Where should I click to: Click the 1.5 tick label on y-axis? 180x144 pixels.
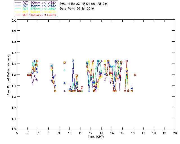click(13, 75)
